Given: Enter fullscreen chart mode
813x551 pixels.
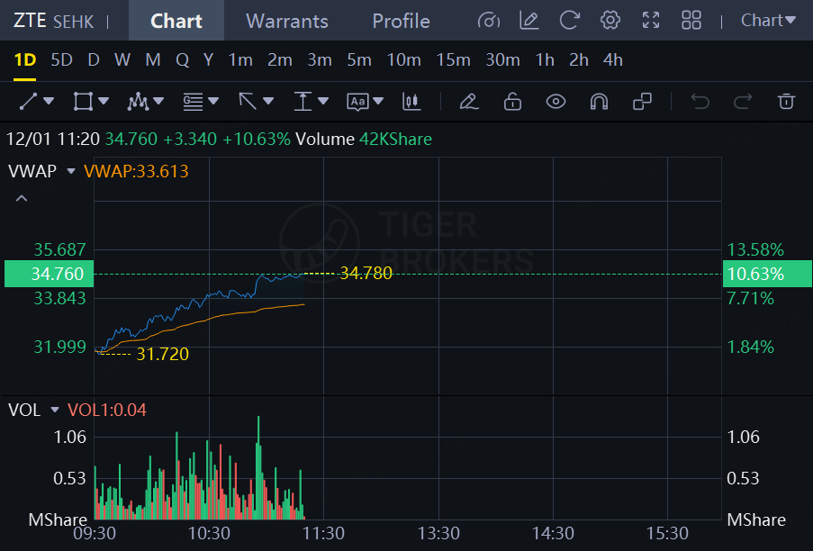Looking at the screenshot, I should click(x=651, y=20).
